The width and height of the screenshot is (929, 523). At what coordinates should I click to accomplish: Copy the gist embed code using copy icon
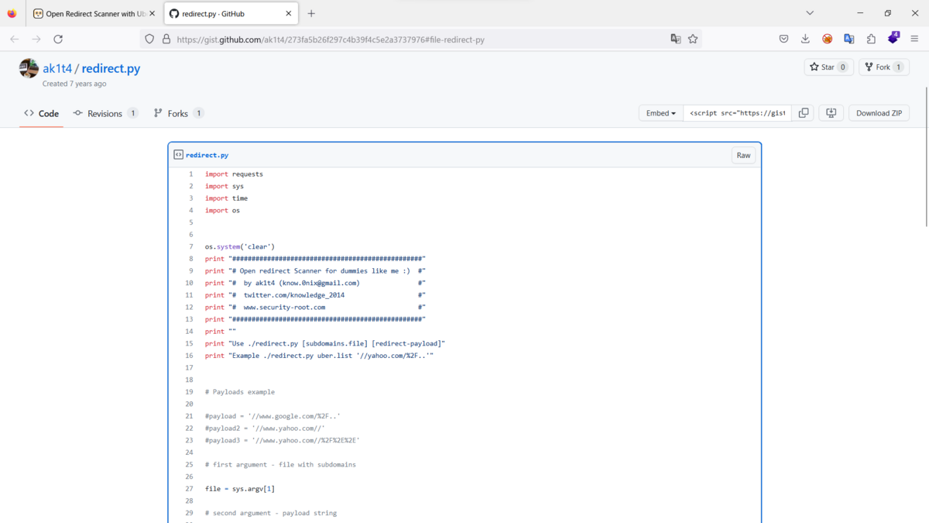tap(803, 112)
